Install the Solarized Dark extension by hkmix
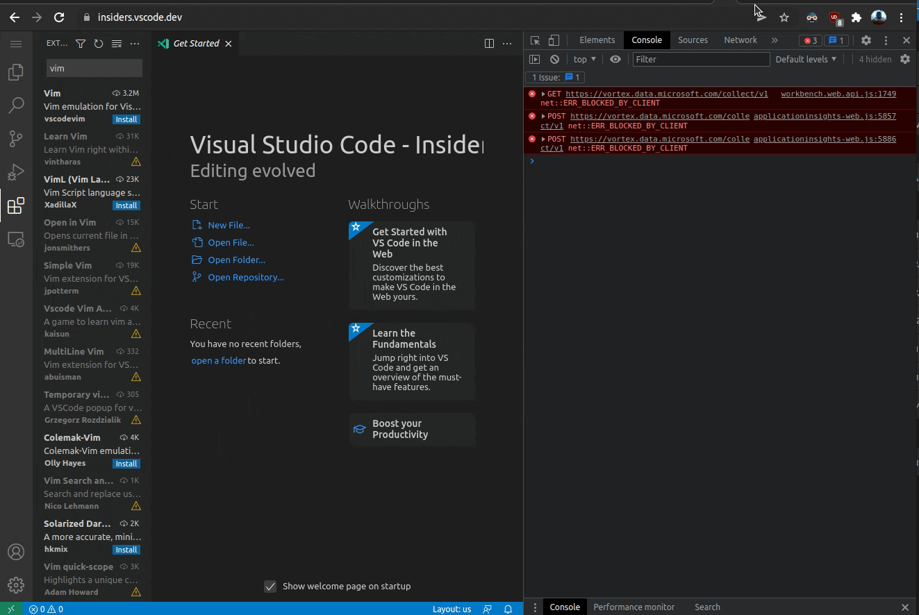Viewport: 919px width, 615px height. (x=126, y=550)
